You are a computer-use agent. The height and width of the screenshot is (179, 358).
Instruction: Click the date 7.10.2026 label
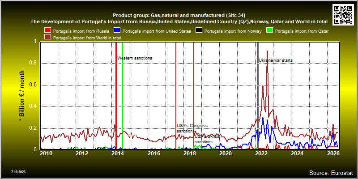pyautogui.click(x=18, y=172)
